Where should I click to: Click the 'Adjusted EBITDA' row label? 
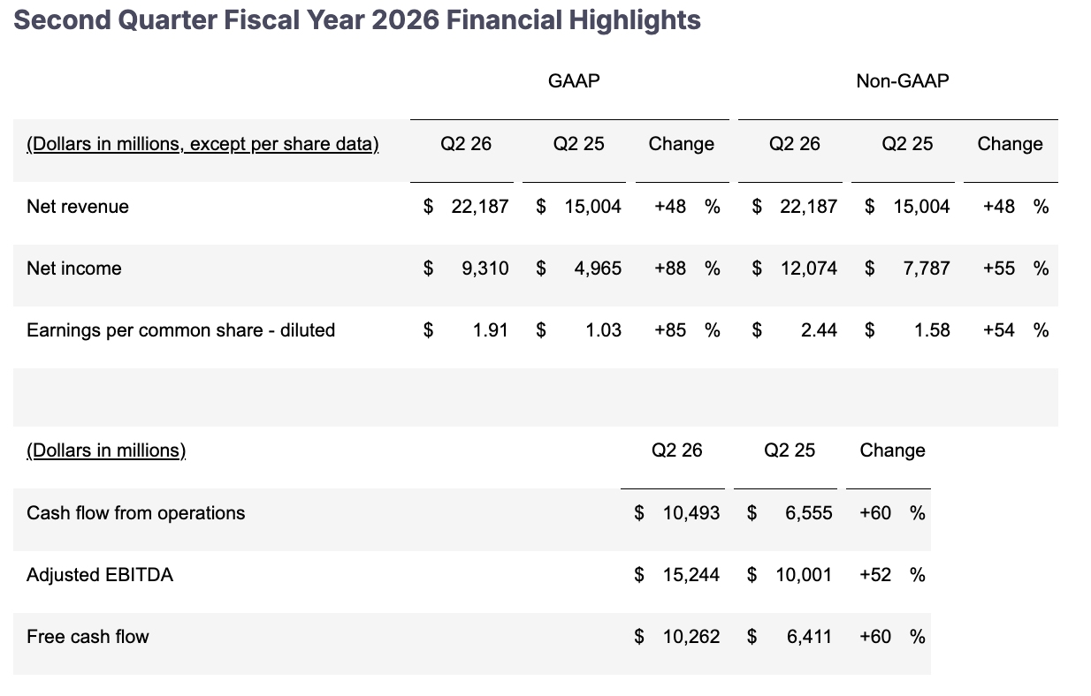[100, 575]
